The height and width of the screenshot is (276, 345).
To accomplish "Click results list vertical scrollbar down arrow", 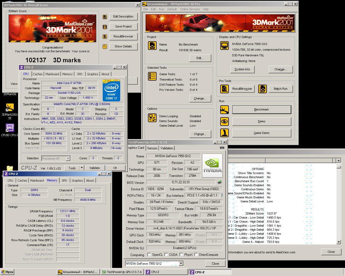I will point(339,242).
